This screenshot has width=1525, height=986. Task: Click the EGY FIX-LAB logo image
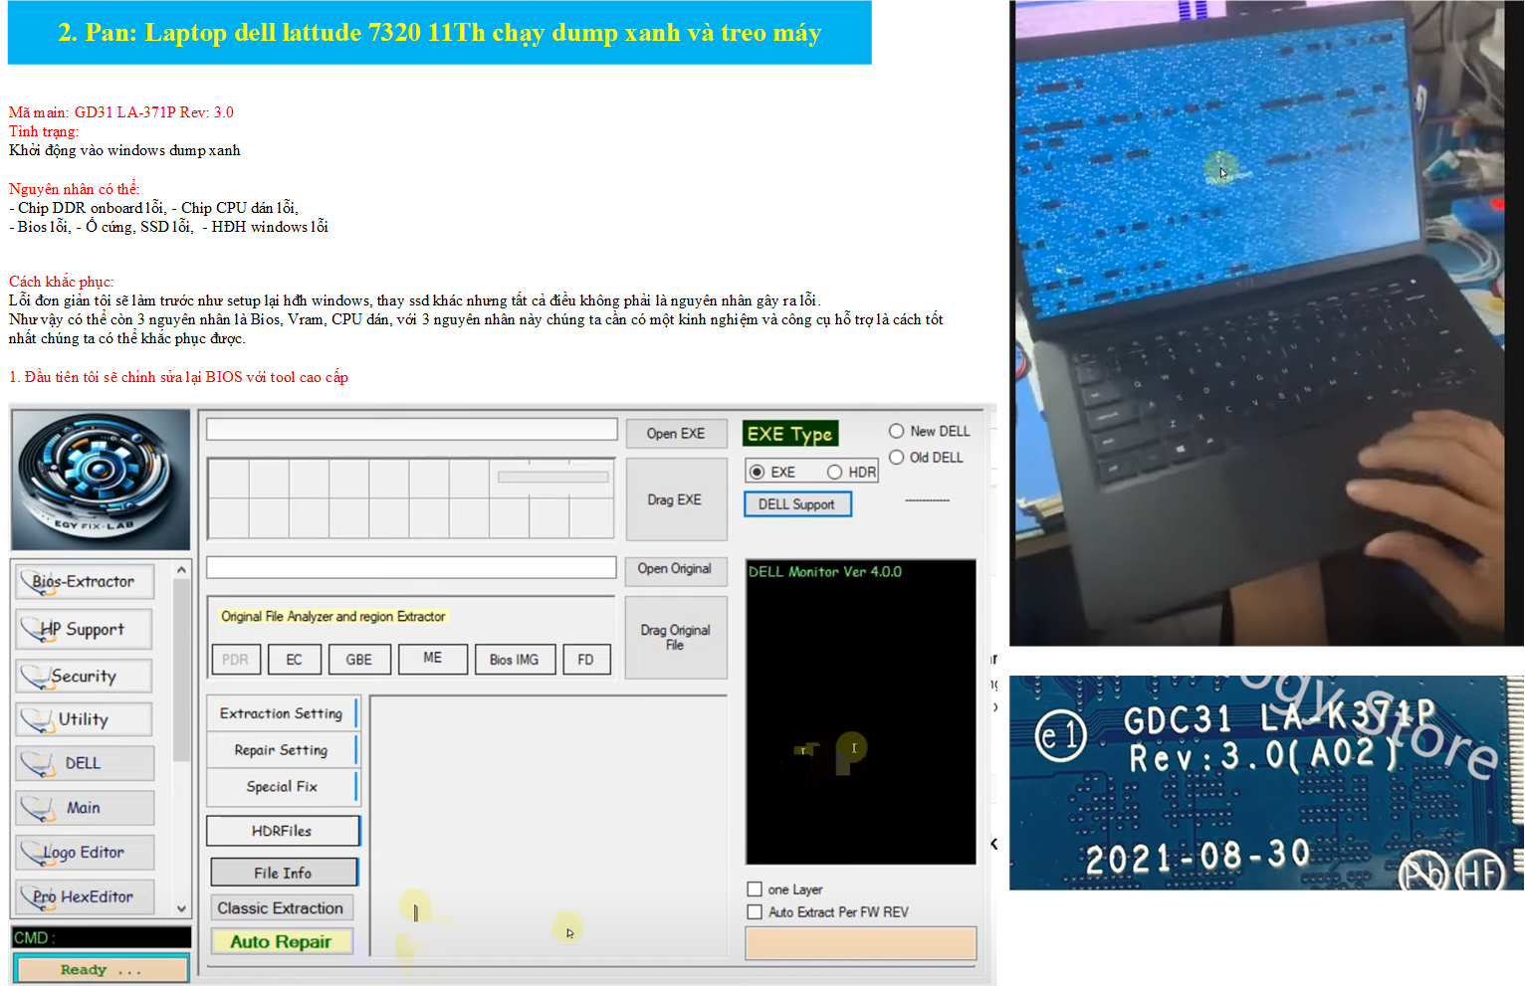pyautogui.click(x=101, y=480)
